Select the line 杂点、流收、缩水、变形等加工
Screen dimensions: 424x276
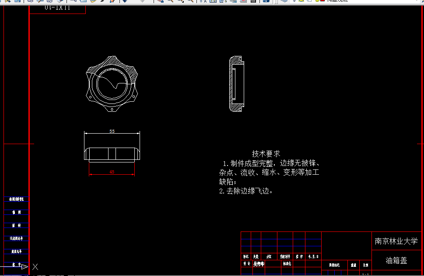pyautogui.click(x=269, y=172)
